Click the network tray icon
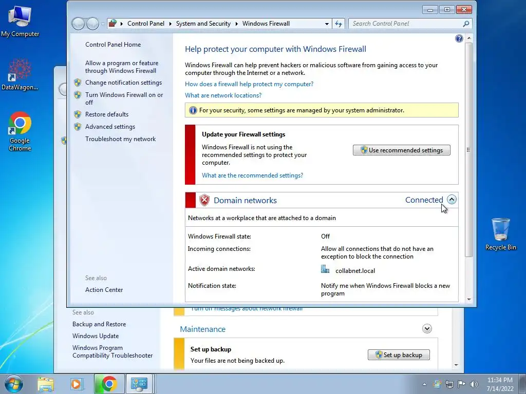The height and width of the screenshot is (394, 526). coord(449,384)
